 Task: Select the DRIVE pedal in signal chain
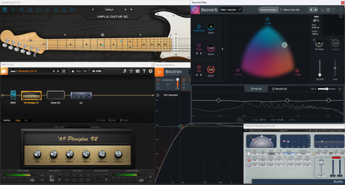pos(13,95)
